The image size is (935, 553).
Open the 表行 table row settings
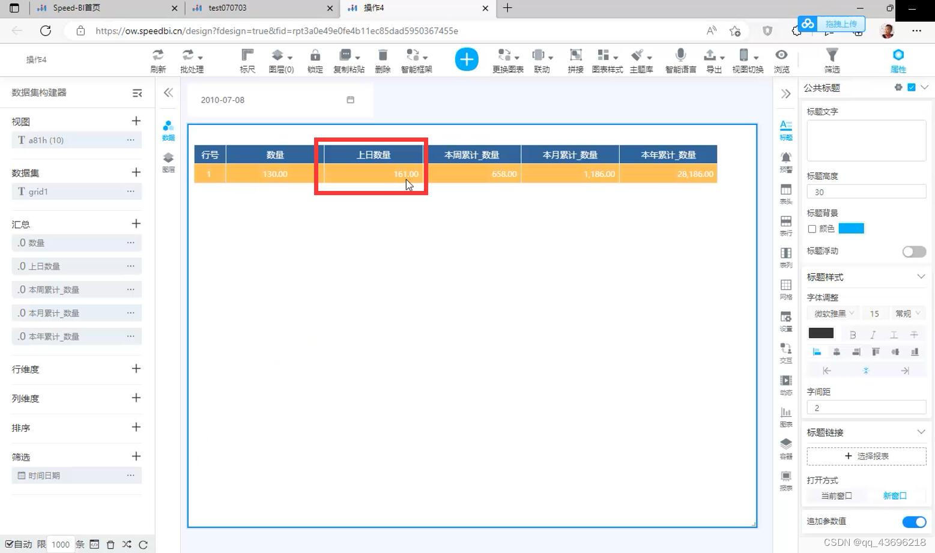(x=785, y=226)
